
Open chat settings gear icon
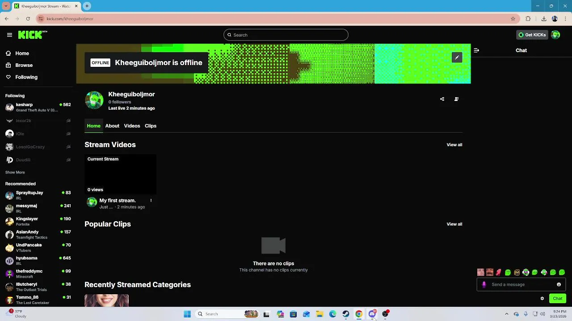(x=542, y=299)
